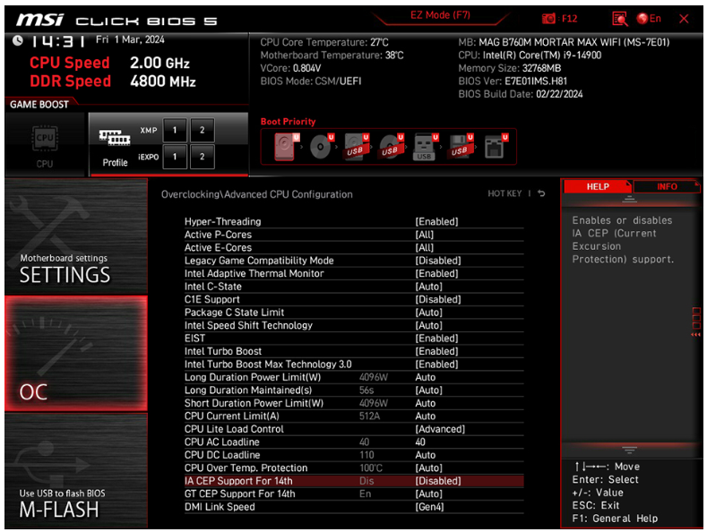Select the optical disc boot device icon
Image resolution: width=707 pixels, height=532 pixels.
pos(321,147)
